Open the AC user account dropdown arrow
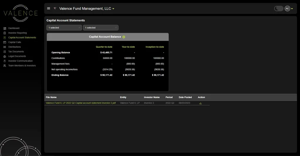Image resolution: width=300 pixels, height=156 pixels. tap(292, 9)
